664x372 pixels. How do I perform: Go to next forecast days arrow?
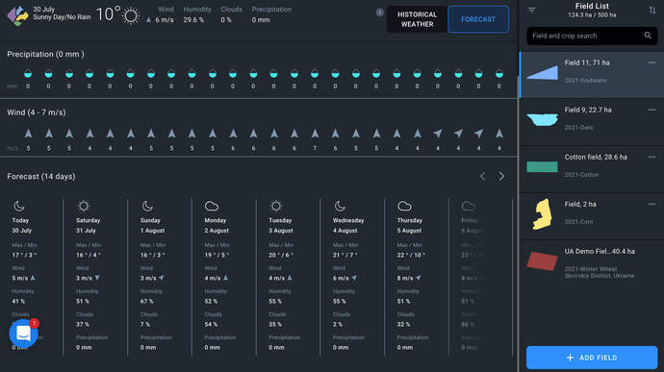click(x=501, y=176)
